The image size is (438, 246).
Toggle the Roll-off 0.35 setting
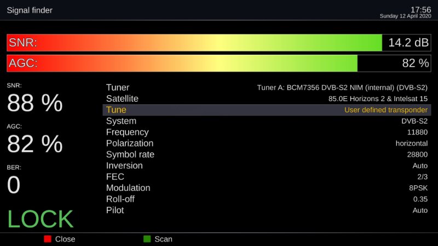420,200
